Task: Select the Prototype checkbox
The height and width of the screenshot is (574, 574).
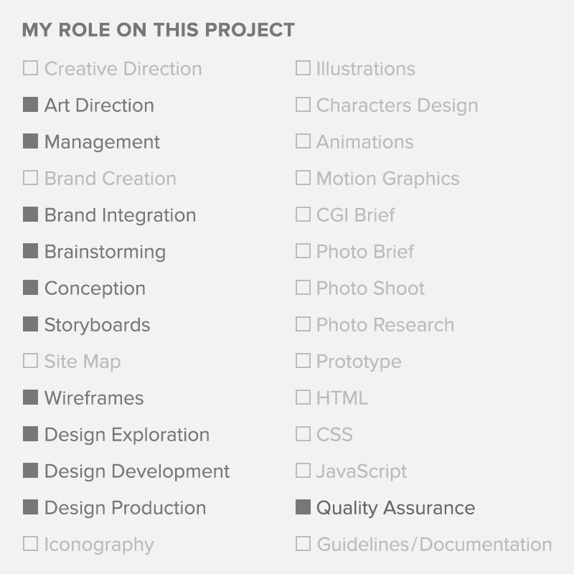Action: [x=303, y=361]
